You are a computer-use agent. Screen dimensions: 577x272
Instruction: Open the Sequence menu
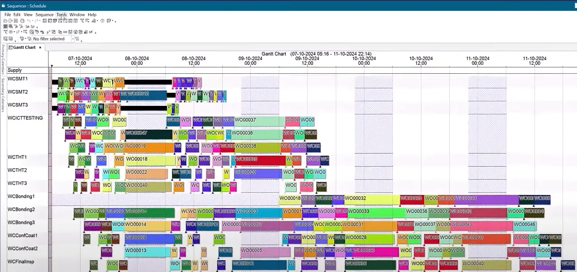[x=44, y=14]
